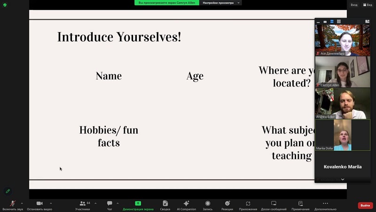
Task: Open the Вид view layout menu
Action: coord(368,5)
